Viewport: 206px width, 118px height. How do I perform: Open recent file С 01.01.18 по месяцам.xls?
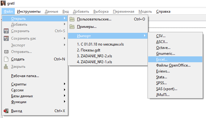click(x=108, y=44)
